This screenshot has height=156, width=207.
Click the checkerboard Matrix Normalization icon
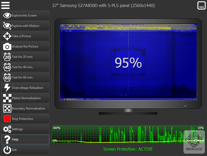coord(7,98)
